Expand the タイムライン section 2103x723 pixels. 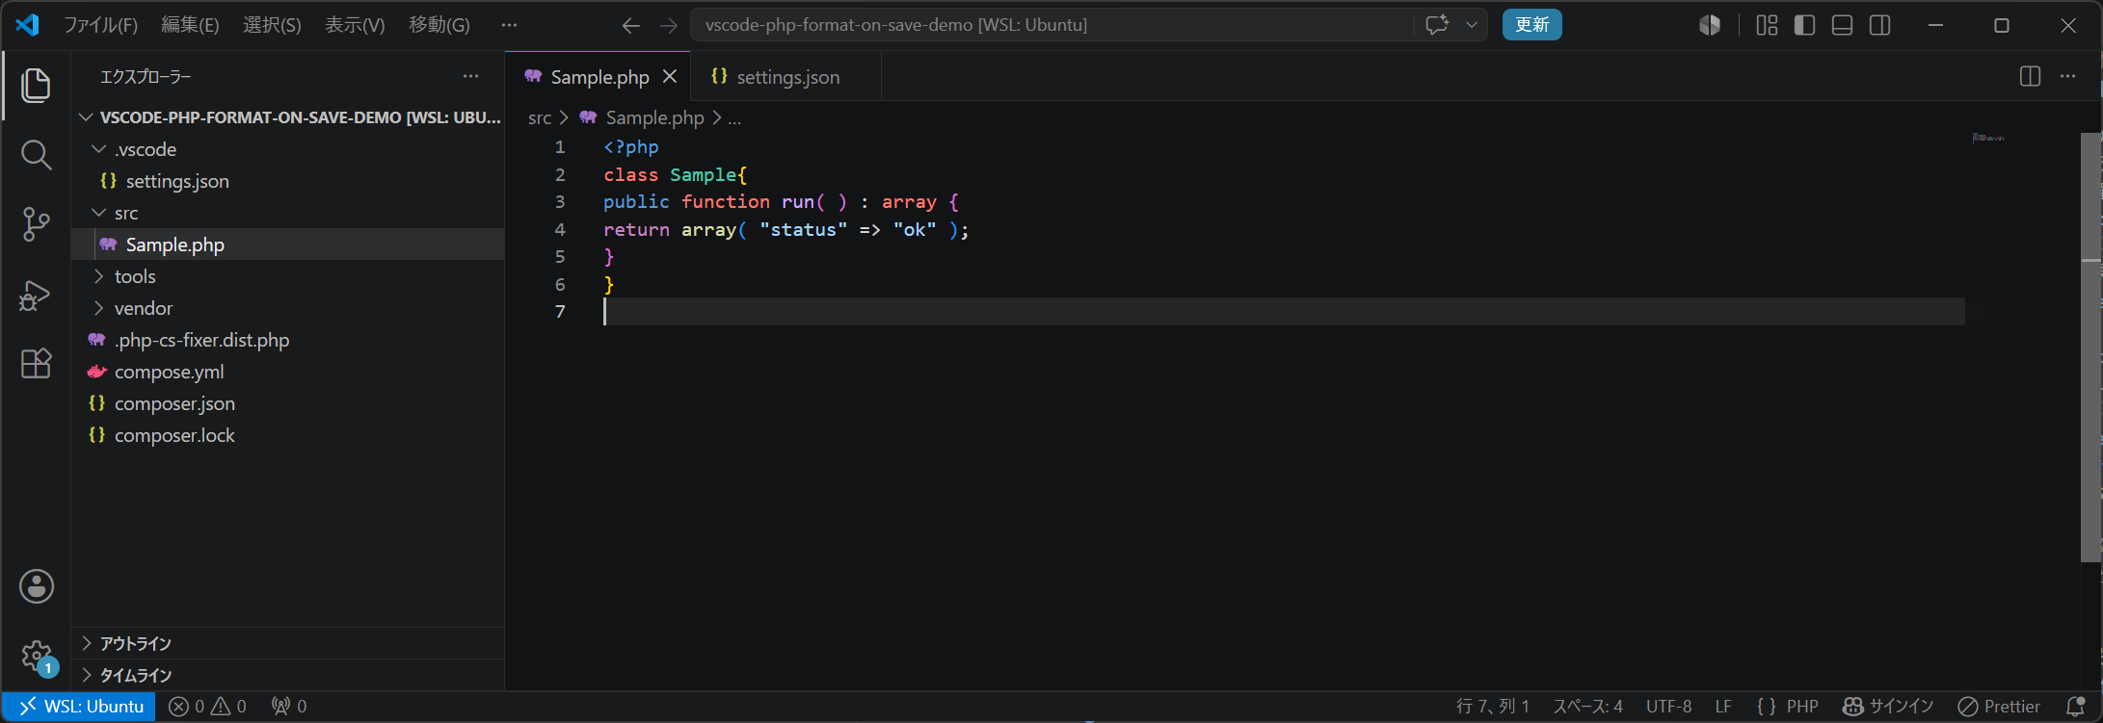point(288,675)
